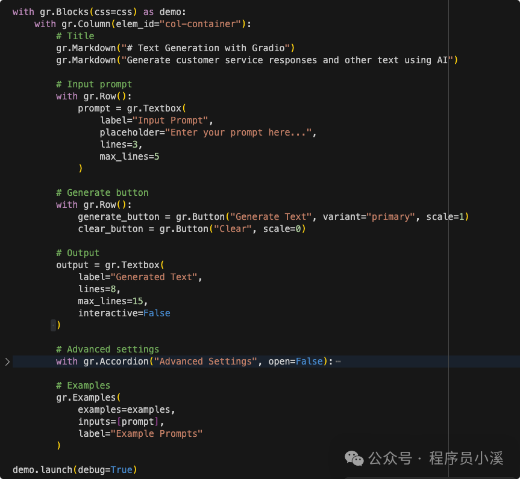
Task: Click 'prompt = gr.Textbox(' line
Action: click(132, 108)
